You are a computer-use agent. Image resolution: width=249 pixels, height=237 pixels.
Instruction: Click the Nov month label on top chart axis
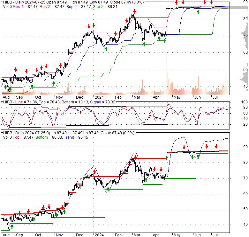59,97
